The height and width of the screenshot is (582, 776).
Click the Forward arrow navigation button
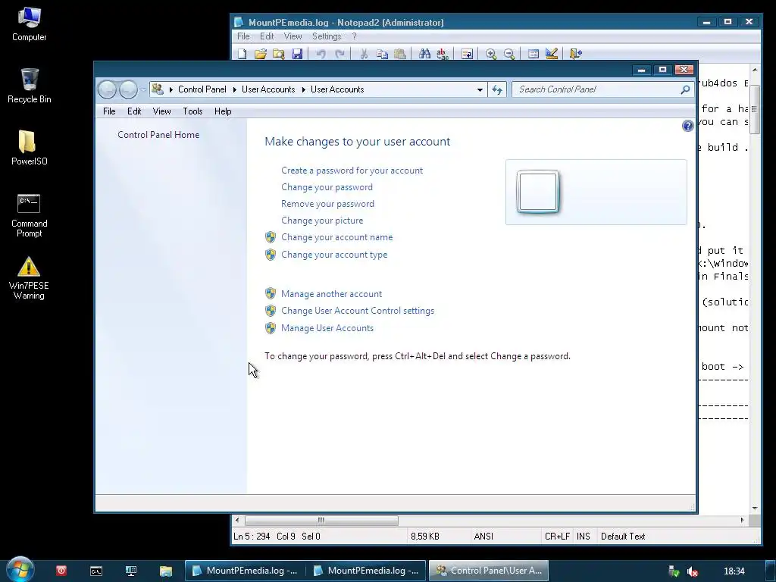128,89
